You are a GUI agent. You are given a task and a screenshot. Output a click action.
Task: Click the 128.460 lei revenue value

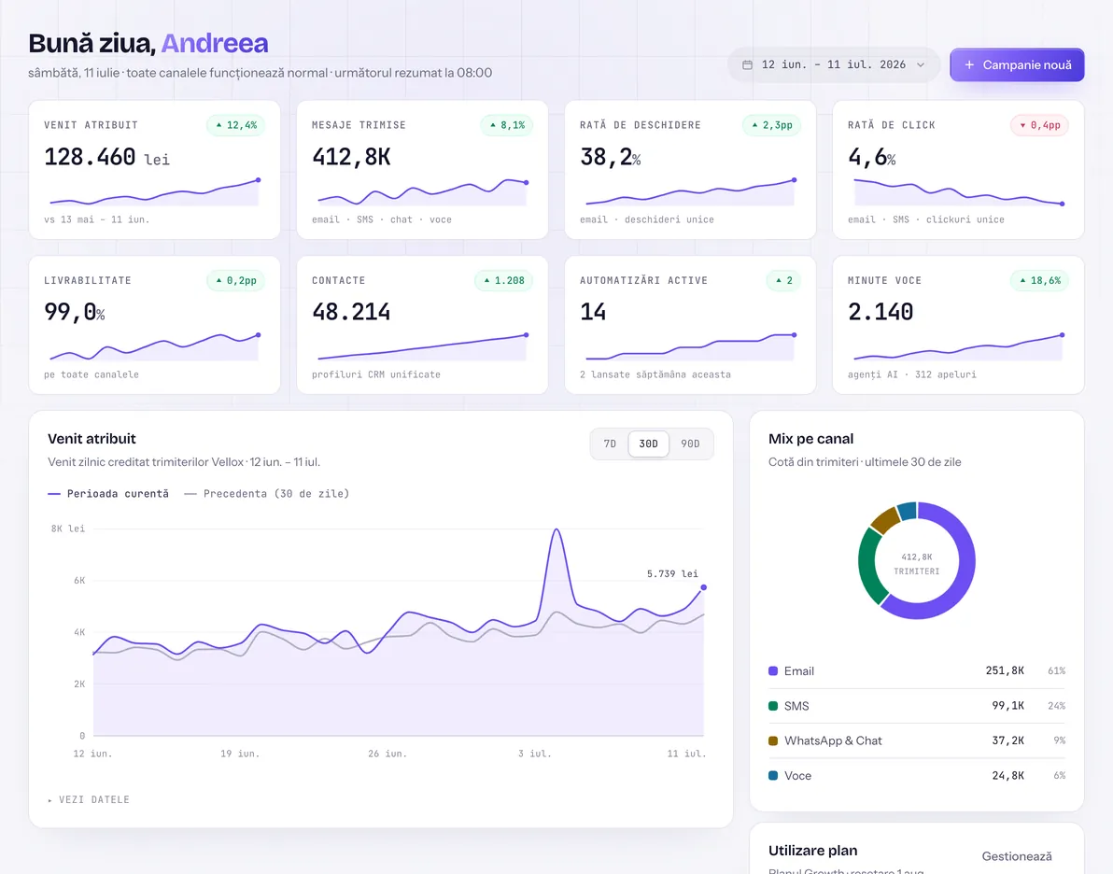106,157
